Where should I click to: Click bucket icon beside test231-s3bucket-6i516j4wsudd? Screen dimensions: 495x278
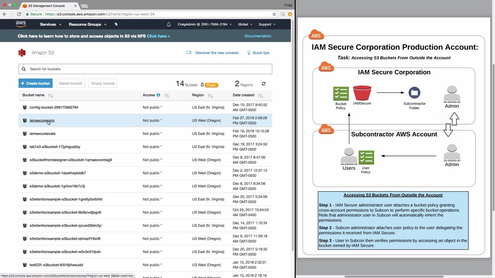pyautogui.click(x=25, y=265)
